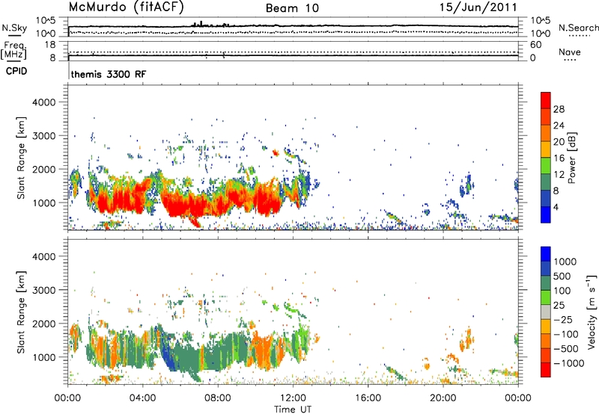The width and height of the screenshot is (599, 414).
Task: Click the 3000 tick in the power panel
Action: click(x=44, y=136)
